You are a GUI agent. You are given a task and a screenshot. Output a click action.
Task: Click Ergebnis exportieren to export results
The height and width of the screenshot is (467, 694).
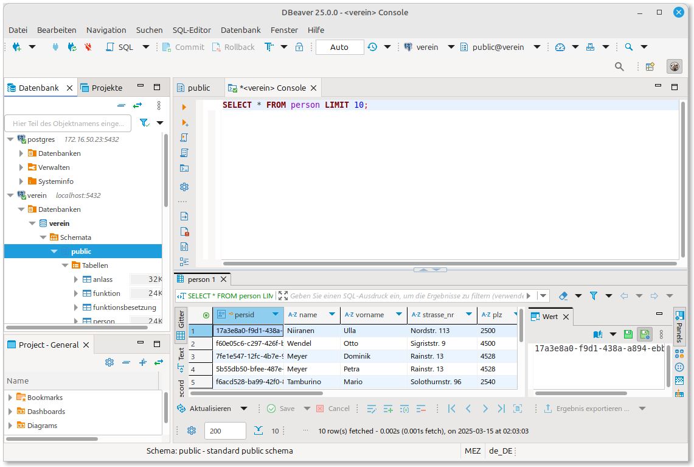pos(592,408)
